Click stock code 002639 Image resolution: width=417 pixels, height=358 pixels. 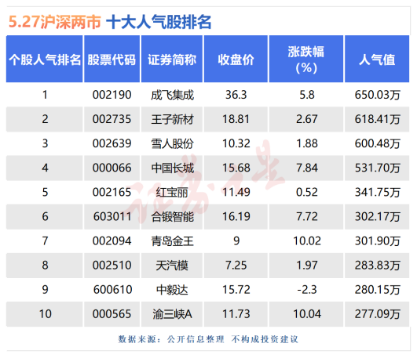[112, 143]
